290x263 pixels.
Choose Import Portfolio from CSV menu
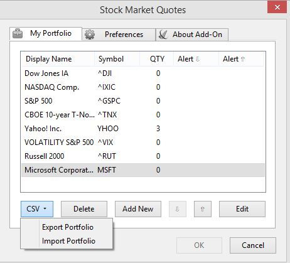pyautogui.click(x=68, y=241)
